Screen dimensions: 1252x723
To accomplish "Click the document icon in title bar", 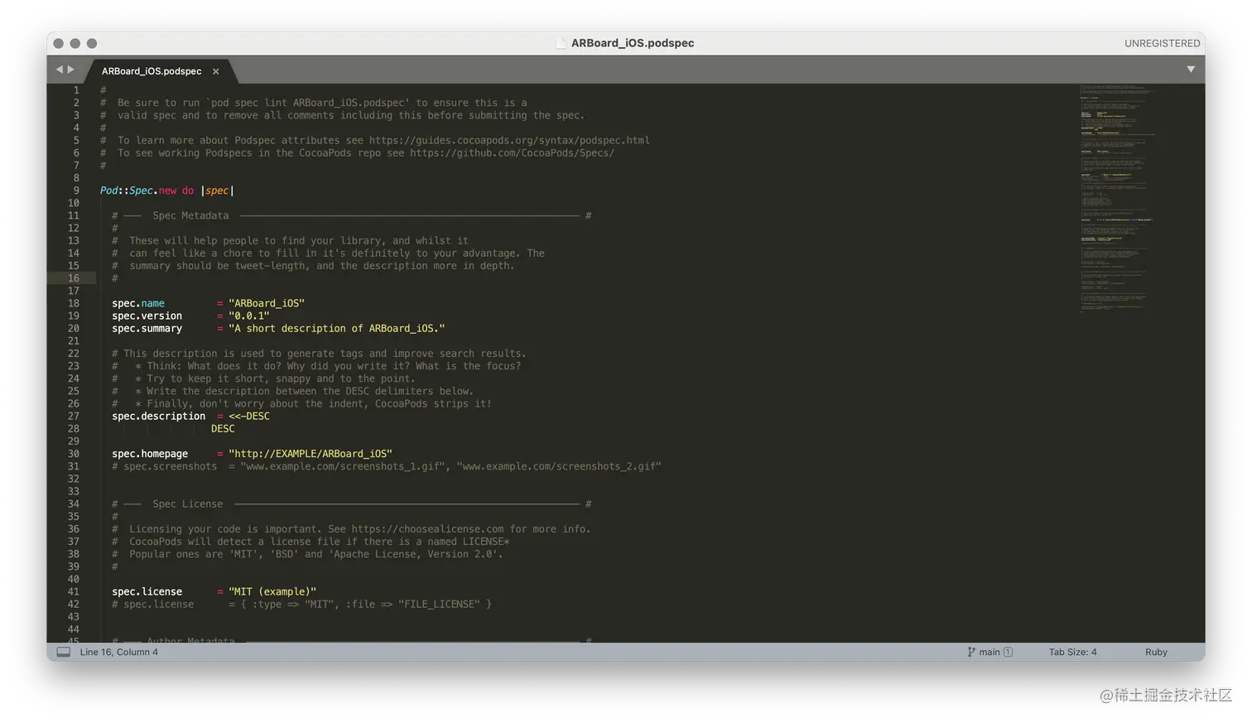I will click(x=561, y=43).
